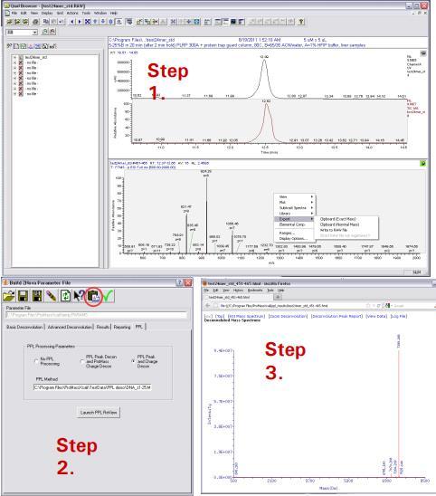Expand the Plot submenu in context menu

click(x=294, y=202)
